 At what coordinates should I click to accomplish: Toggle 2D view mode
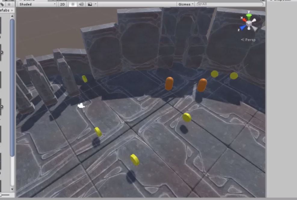(63, 4)
